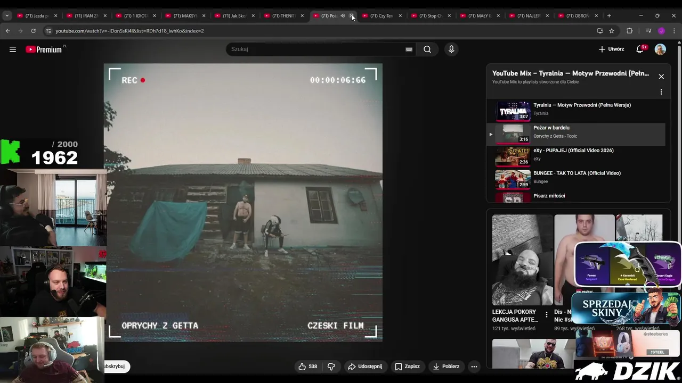Open media control icon in toolbar
Viewport: 682px width, 383px height.
coord(648,31)
